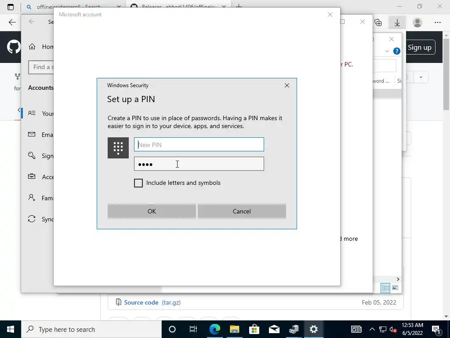The width and height of the screenshot is (450, 338).
Task: Close the Windows Security dialog
Action: click(287, 85)
